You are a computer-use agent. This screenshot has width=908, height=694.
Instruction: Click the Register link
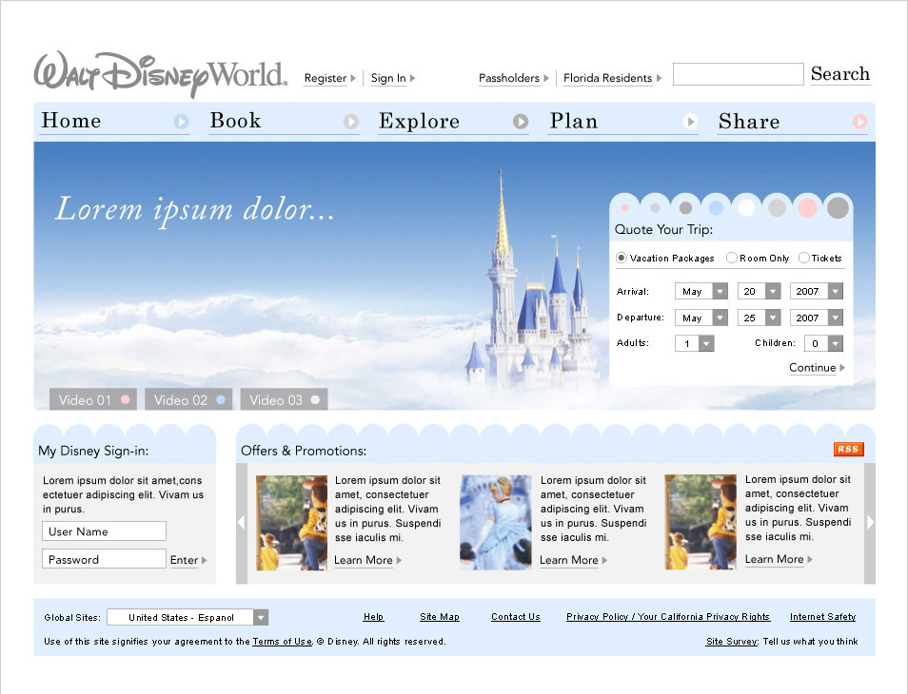coord(326,78)
